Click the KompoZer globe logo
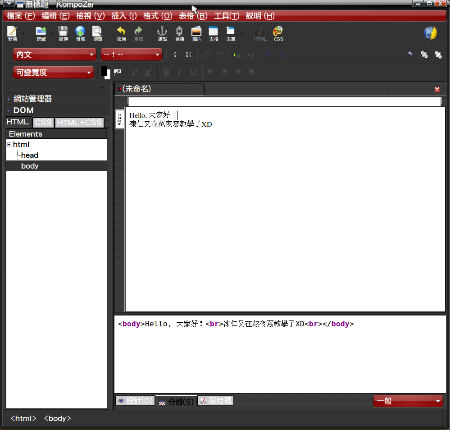Viewport: 450px width, 430px height. 431,33
